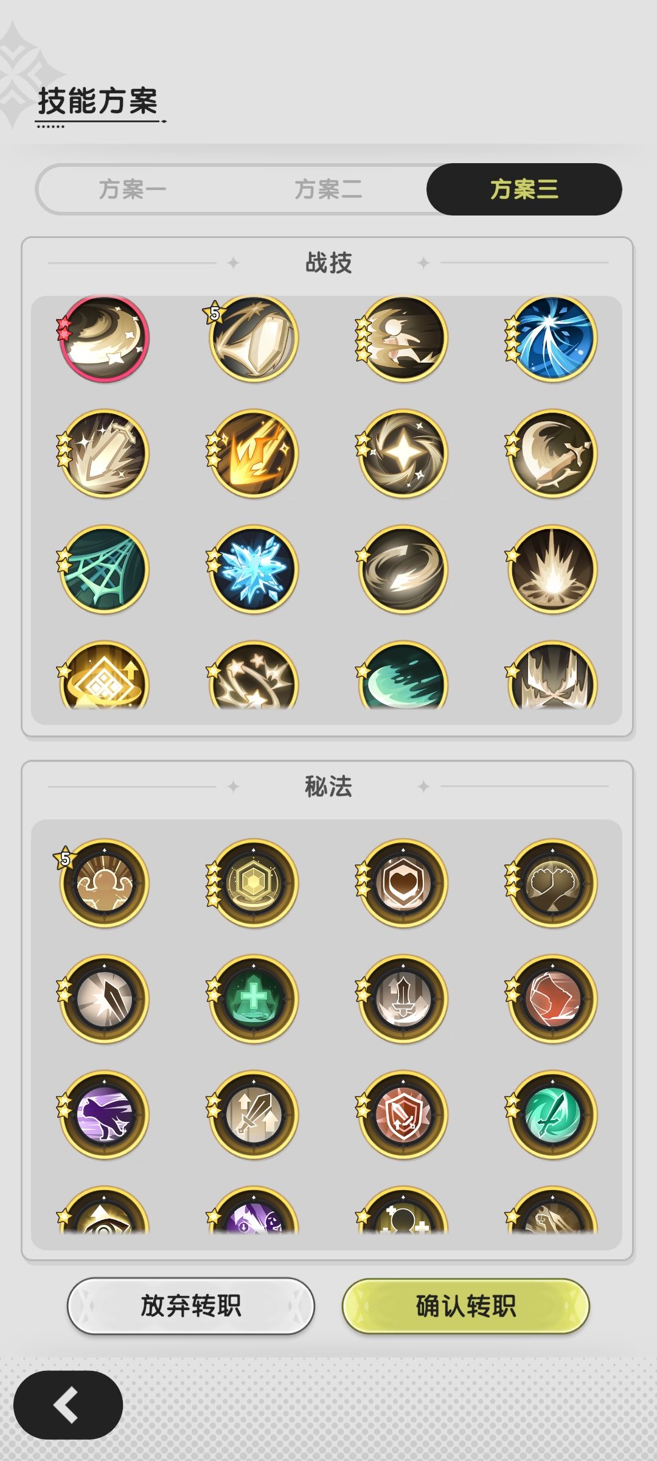
Task: Go back using the arrow button
Action: point(68,1405)
